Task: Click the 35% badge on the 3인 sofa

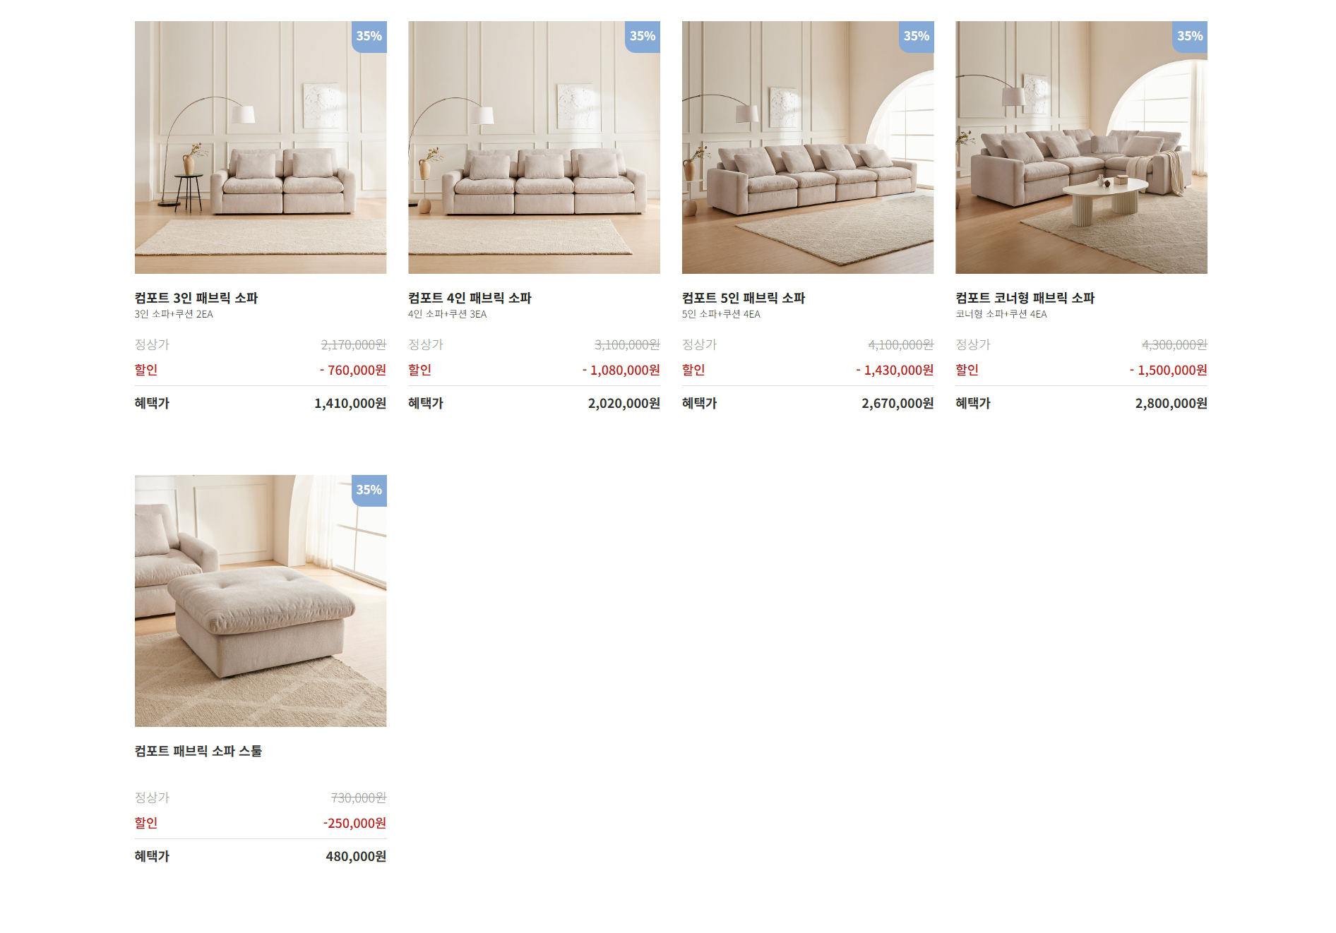Action: click(x=369, y=37)
